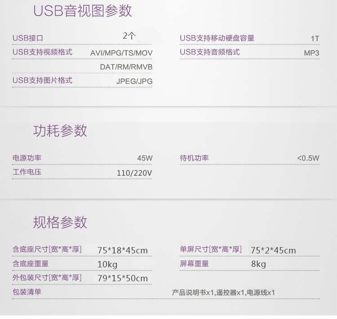This screenshot has height=319, width=337.
Task: Click the '单屏尺寸[宽*高*厚]' label
Action: [211, 249]
